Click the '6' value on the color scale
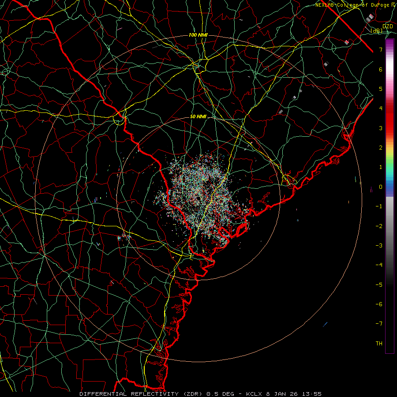 click(x=381, y=69)
